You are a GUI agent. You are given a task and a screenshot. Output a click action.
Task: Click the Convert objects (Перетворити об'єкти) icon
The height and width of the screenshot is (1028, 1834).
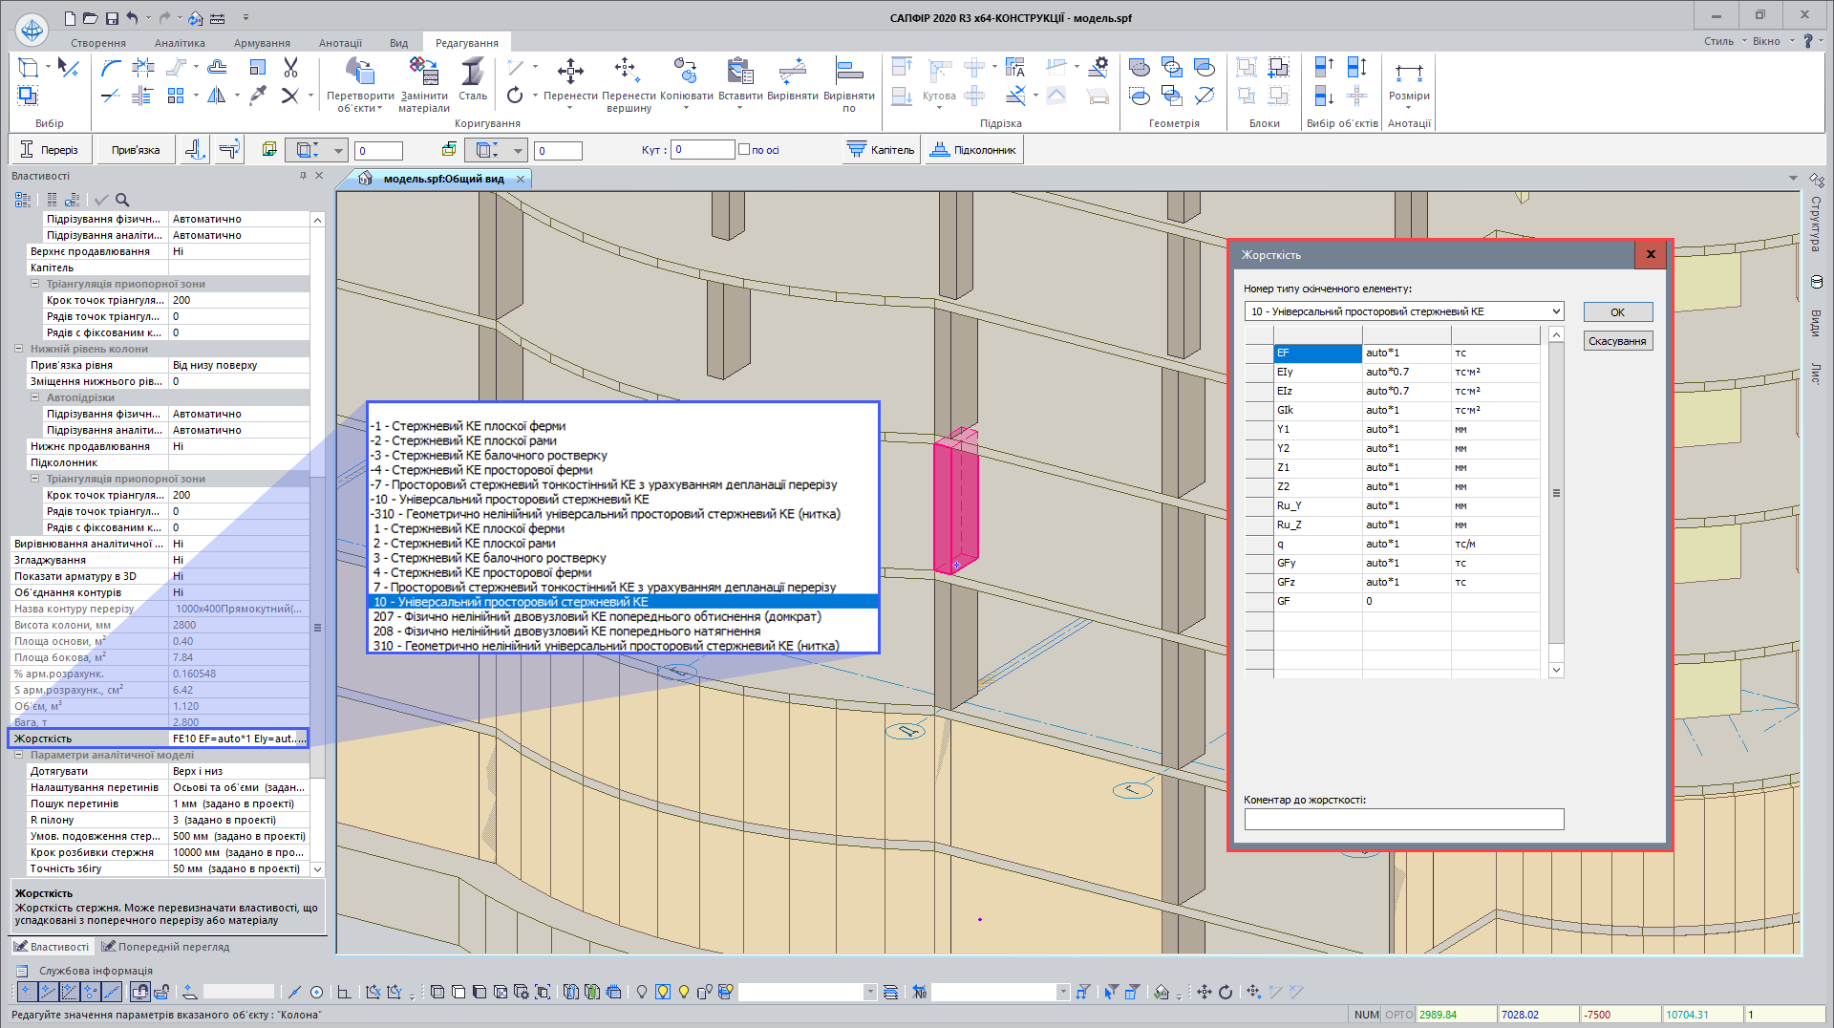pos(359,73)
